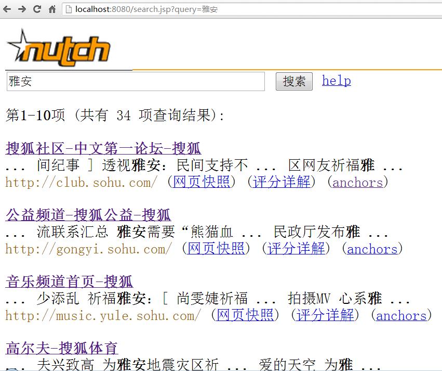Open 网页快照 for music.yule.sohu.com result
This screenshot has width=442, height=371.
point(245,315)
